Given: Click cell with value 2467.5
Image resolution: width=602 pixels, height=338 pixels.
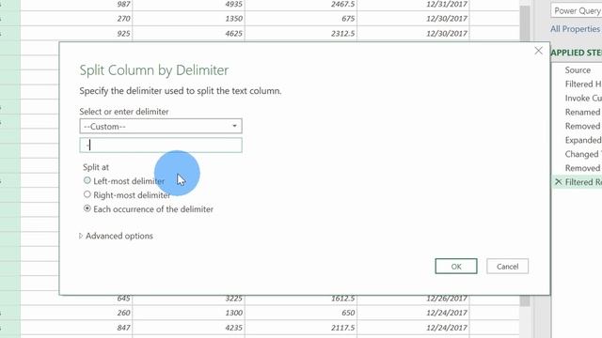Looking at the screenshot, I should point(301,4).
